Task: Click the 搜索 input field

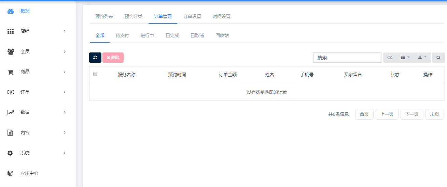Action: 347,58
